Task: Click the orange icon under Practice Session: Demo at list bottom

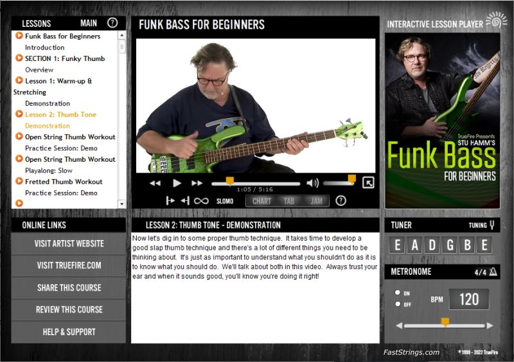Action: [19, 203]
